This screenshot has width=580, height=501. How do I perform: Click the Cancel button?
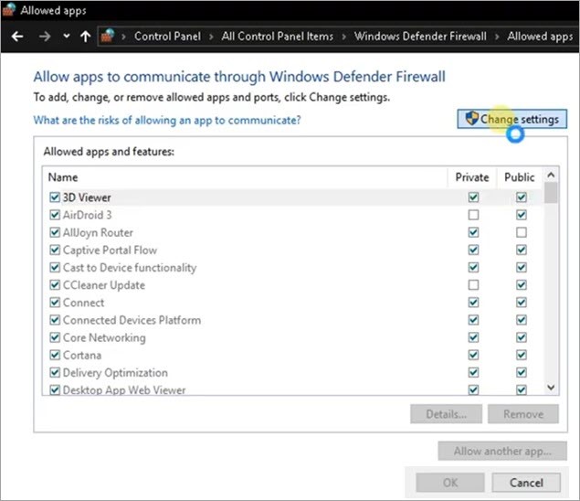click(526, 483)
